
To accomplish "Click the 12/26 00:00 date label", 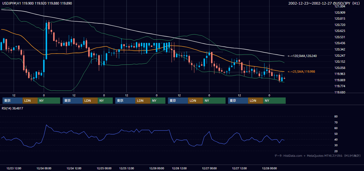I will (x=157, y=168).
